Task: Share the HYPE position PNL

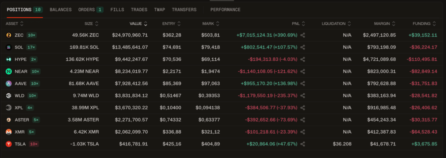Action: (x=303, y=59)
